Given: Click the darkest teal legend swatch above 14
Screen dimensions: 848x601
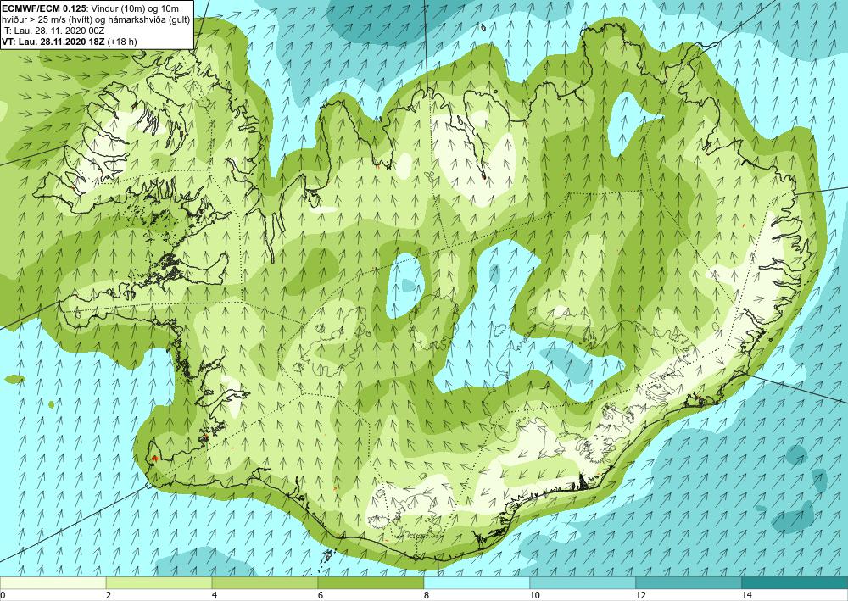Looking at the screenshot, I should point(795,582).
